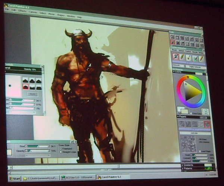224x186 pixels.
Task: Select the primary color swatch rectangle
Action: 184,111
